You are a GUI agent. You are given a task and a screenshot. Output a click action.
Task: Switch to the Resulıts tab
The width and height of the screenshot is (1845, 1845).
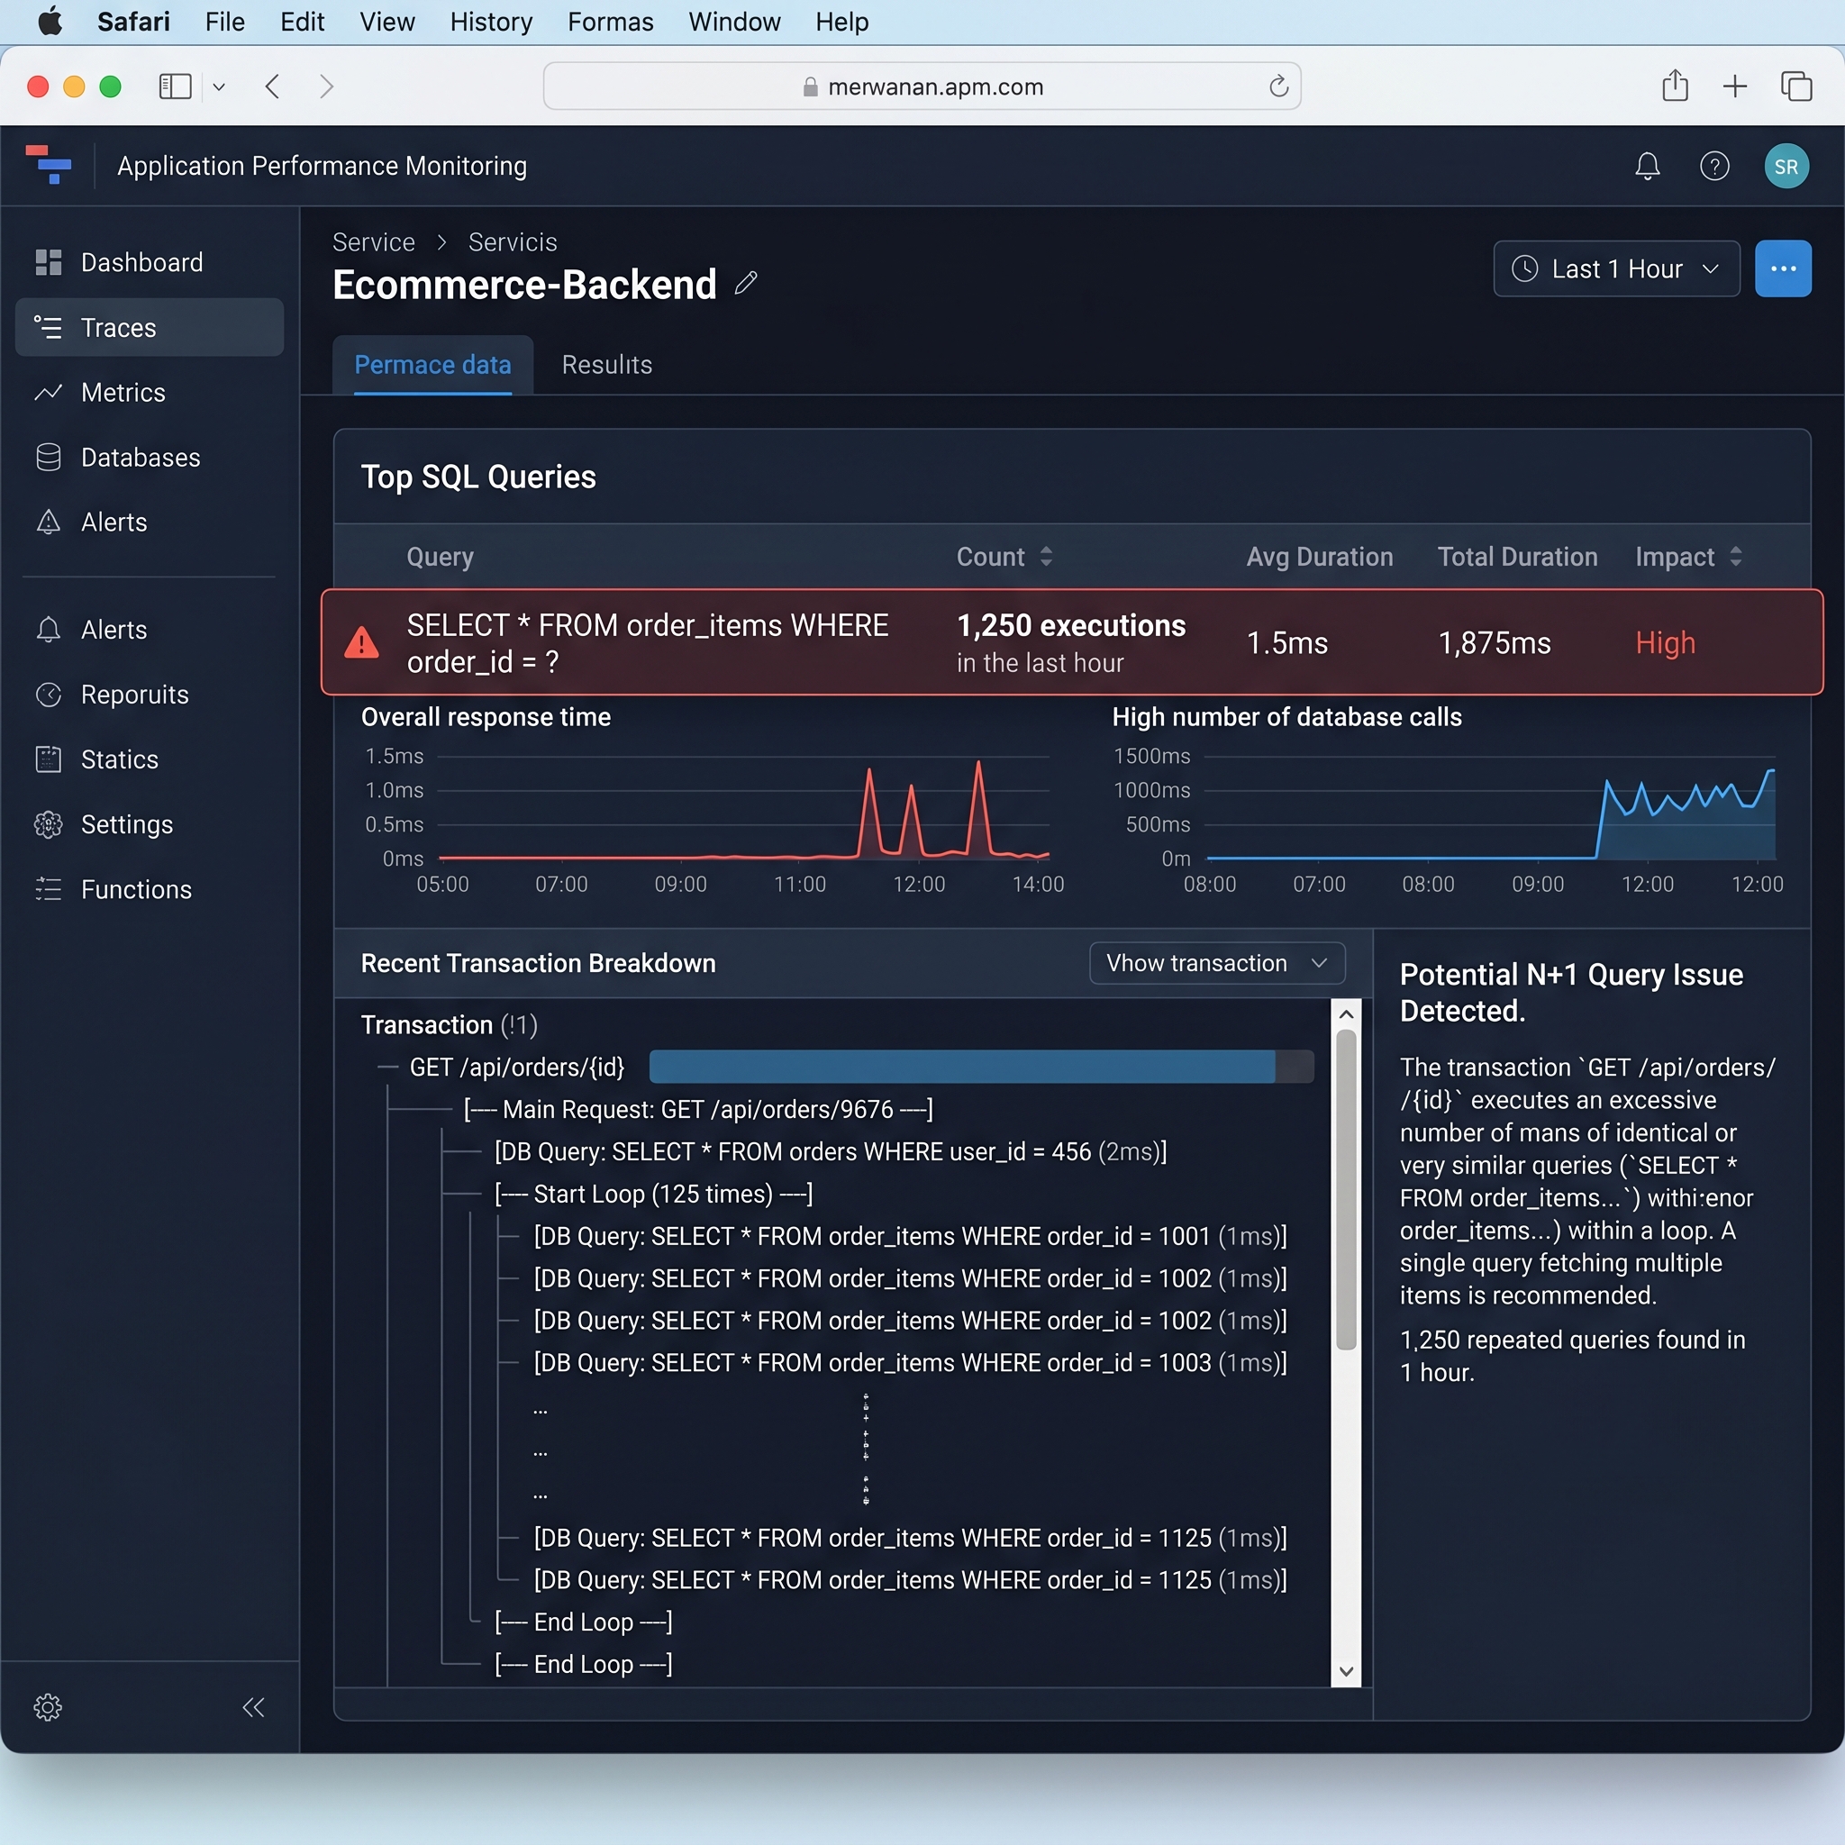(x=607, y=365)
